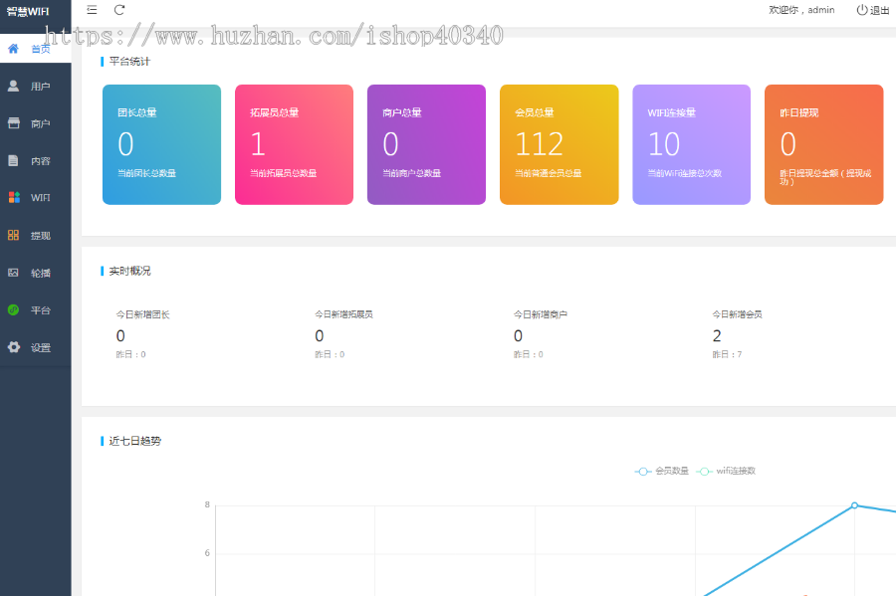896x596 pixels.
Task: Collapse the sidebar with the menu-fold icon
Action: (92, 10)
